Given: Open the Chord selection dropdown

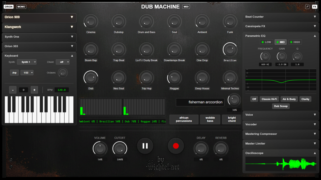Looking at the screenshot, I should pyautogui.click(x=63, y=62).
